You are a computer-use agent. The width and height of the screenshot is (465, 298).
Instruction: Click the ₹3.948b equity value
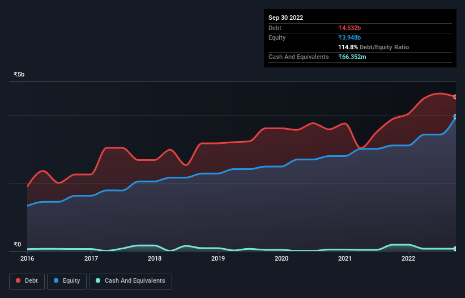point(349,37)
